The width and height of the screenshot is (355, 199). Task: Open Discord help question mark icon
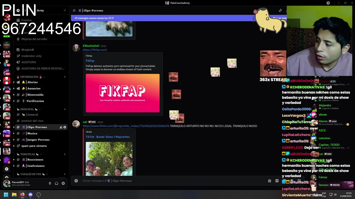coord(328,3)
